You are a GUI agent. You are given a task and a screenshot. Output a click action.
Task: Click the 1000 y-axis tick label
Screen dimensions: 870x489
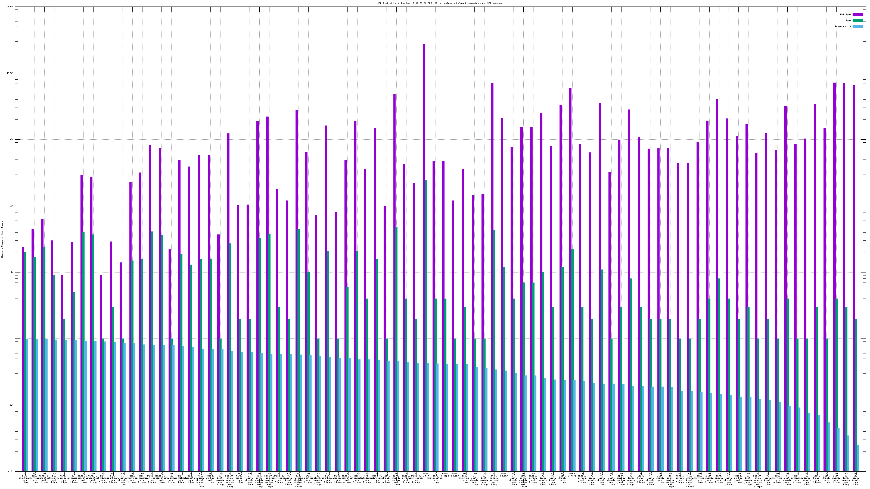point(11,139)
